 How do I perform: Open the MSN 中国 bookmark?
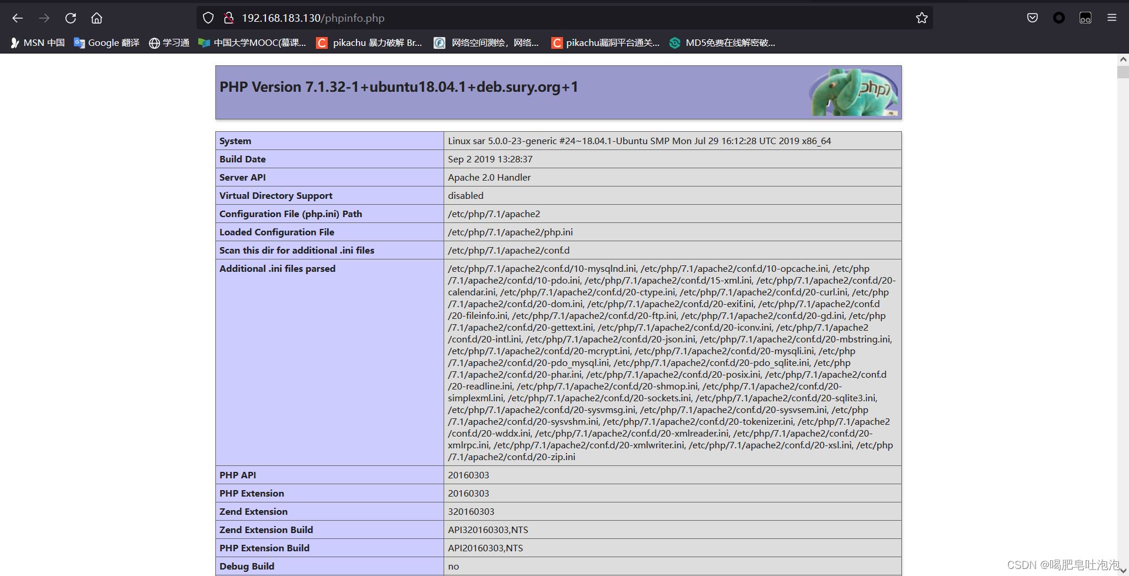click(x=37, y=42)
